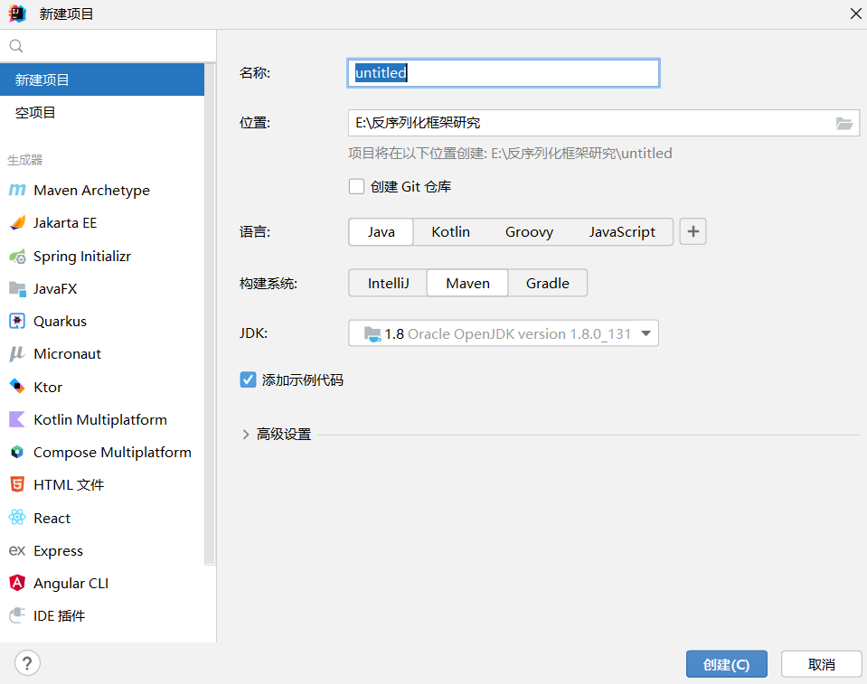Click the Express ex icon

coord(17,550)
